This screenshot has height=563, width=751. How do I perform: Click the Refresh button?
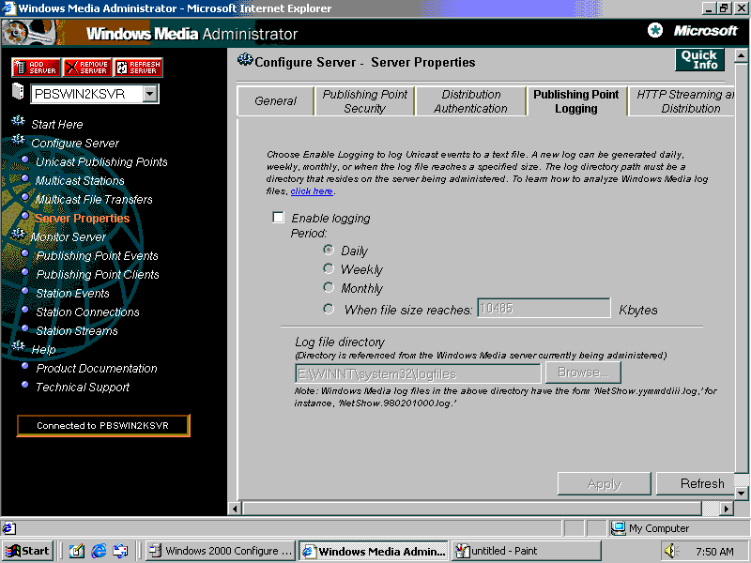(x=696, y=483)
